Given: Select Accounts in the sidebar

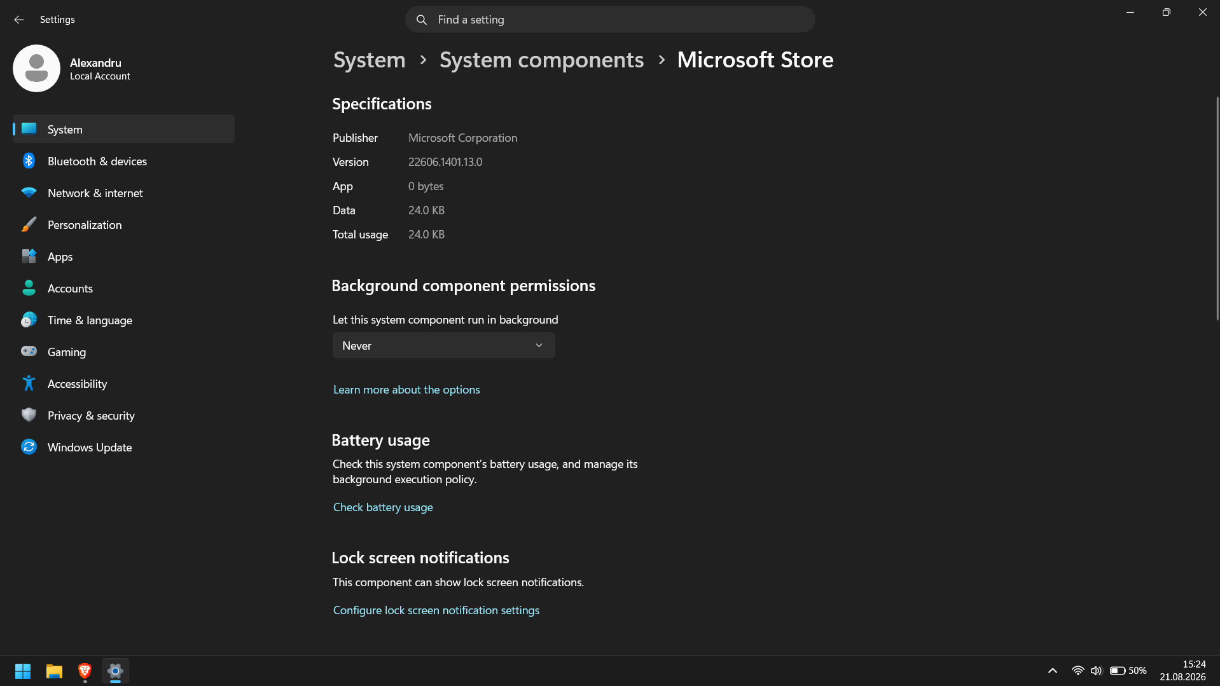Looking at the screenshot, I should pos(123,288).
